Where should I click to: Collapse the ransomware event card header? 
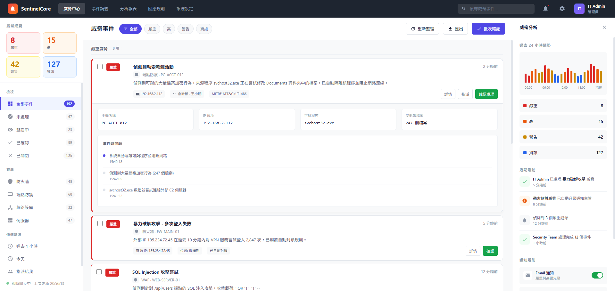288,70
